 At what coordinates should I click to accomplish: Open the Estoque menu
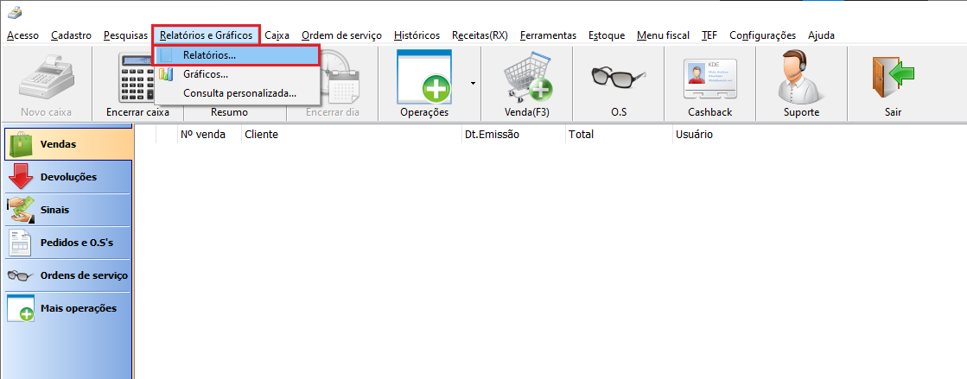tap(606, 35)
